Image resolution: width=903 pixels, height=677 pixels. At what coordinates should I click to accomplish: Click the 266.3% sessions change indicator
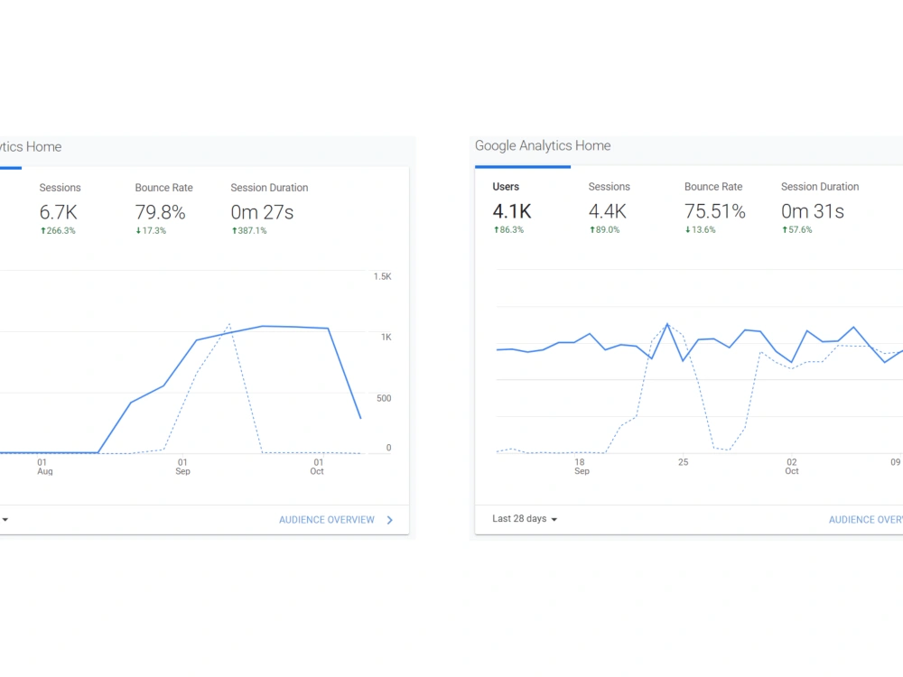tap(58, 231)
